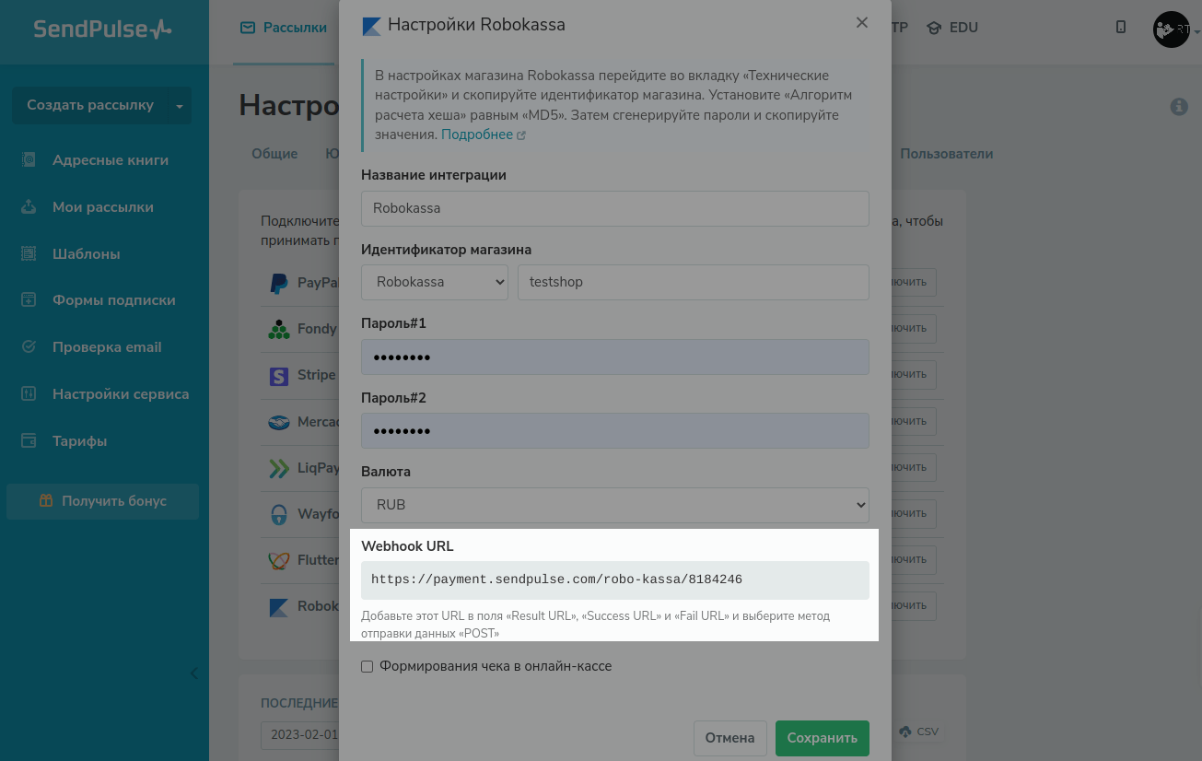
Task: Close the Robokassa settings dialog
Action: [x=862, y=23]
